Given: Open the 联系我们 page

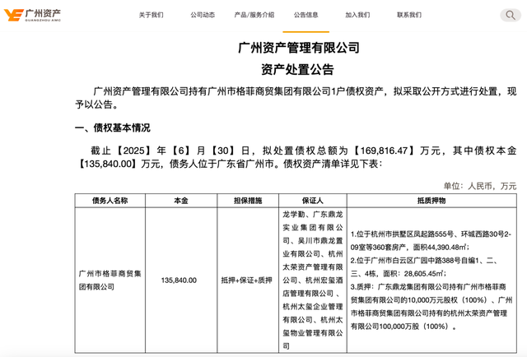Looking at the screenshot, I should click(x=409, y=15).
